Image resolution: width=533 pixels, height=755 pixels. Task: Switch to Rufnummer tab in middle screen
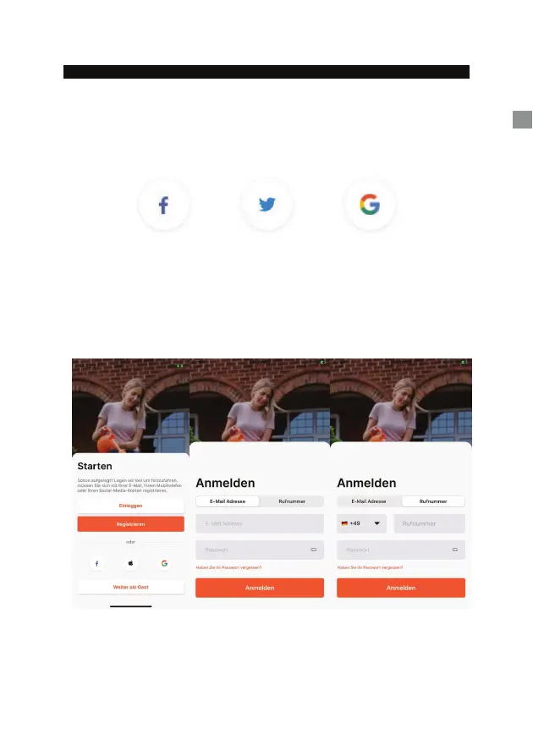point(292,501)
